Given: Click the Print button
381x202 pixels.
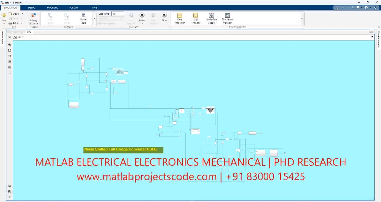Looking at the screenshot, I should coord(13,23).
